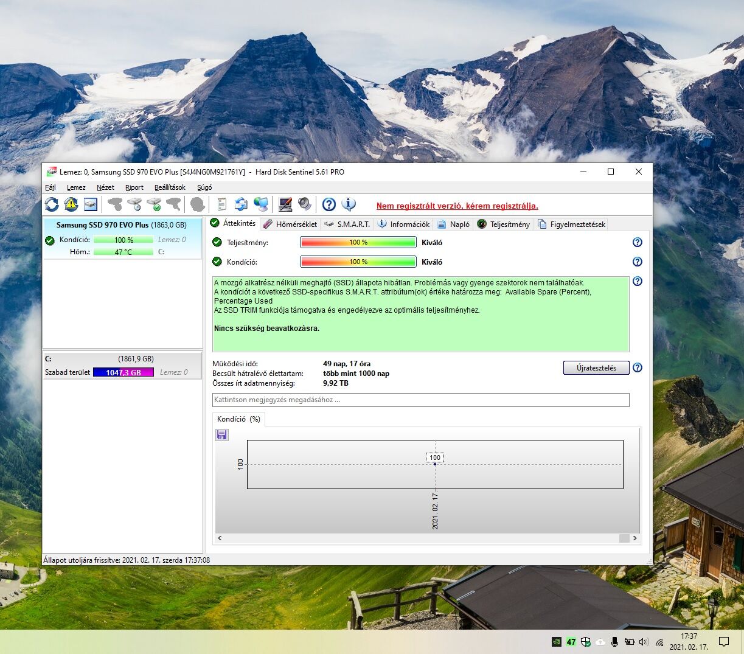Open the Súgó menu
Image resolution: width=744 pixels, height=654 pixels.
coord(204,187)
